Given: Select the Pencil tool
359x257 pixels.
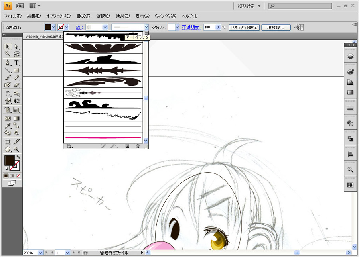Looking at the screenshot, I should pos(16,78).
